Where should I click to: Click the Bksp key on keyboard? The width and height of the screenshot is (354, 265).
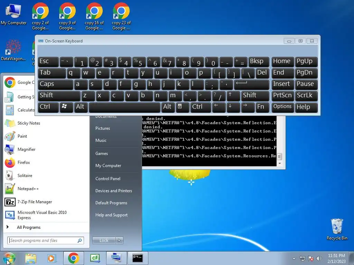(x=259, y=62)
